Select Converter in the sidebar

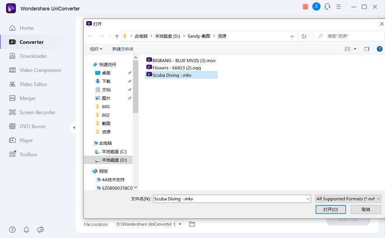click(26, 42)
